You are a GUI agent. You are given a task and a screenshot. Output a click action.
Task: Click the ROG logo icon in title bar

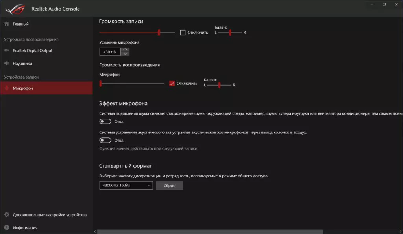15,8
